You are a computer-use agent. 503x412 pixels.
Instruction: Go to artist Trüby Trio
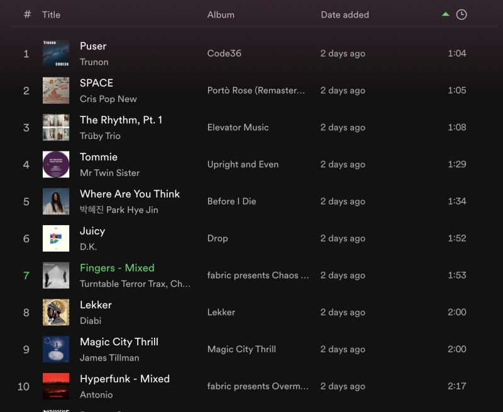coord(100,136)
